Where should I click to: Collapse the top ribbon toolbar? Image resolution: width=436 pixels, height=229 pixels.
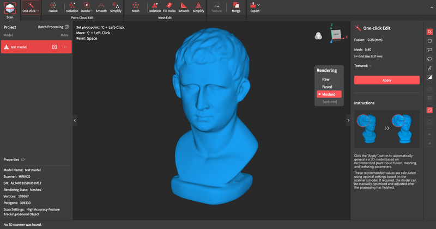[x=432, y=8]
